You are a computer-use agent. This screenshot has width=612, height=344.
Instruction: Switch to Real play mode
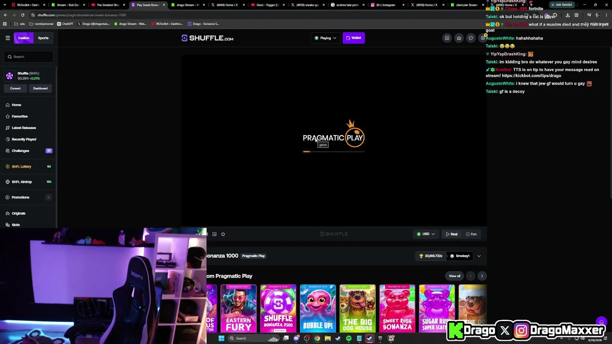451,234
